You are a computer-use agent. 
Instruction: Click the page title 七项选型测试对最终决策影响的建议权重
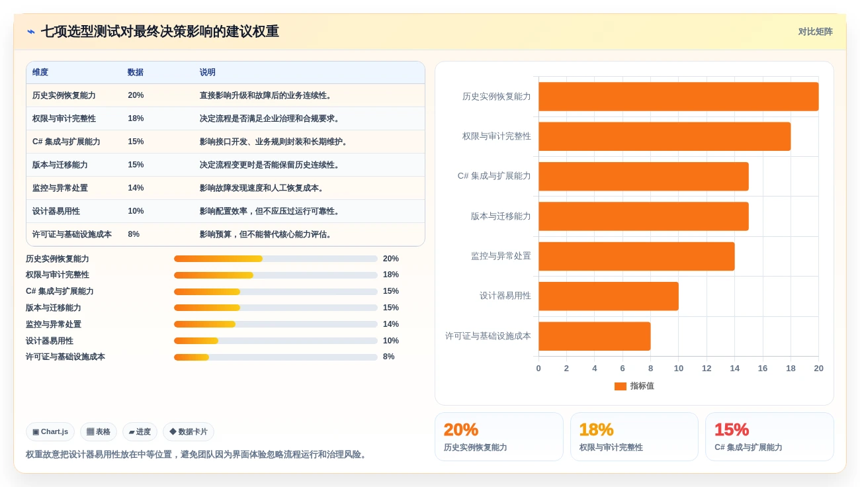(x=160, y=32)
